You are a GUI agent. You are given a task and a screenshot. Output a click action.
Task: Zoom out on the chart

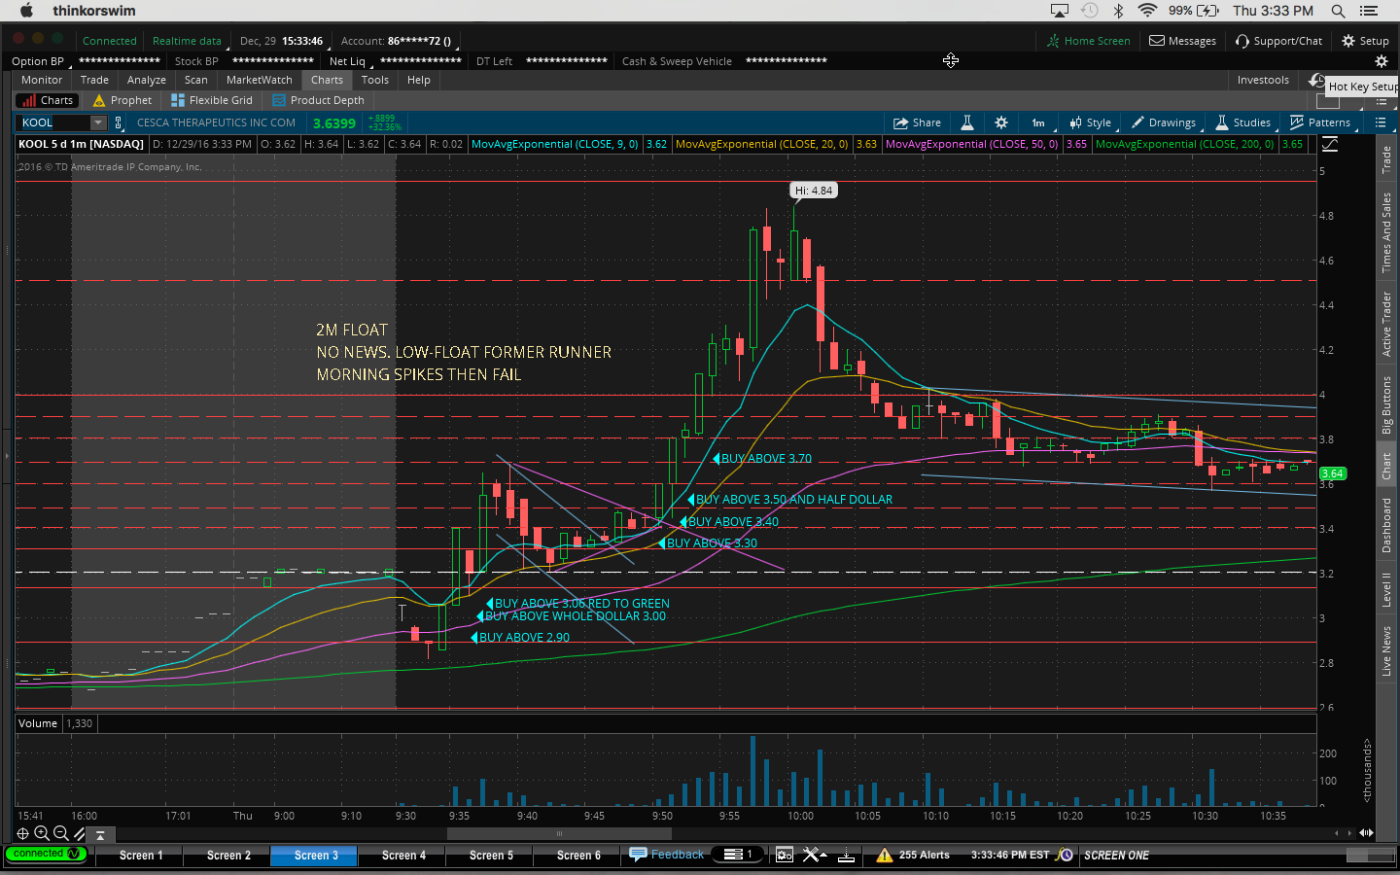(x=60, y=833)
